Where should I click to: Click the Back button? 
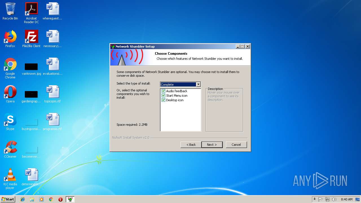pyautogui.click(x=191, y=145)
